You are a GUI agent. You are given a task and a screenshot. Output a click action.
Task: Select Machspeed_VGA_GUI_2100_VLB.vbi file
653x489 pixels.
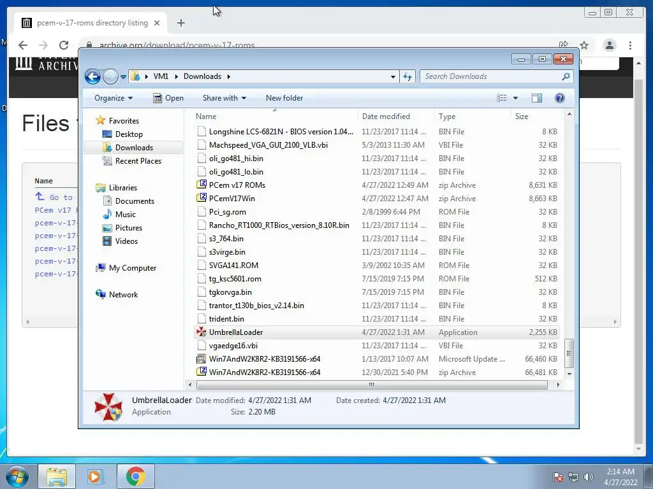point(268,145)
